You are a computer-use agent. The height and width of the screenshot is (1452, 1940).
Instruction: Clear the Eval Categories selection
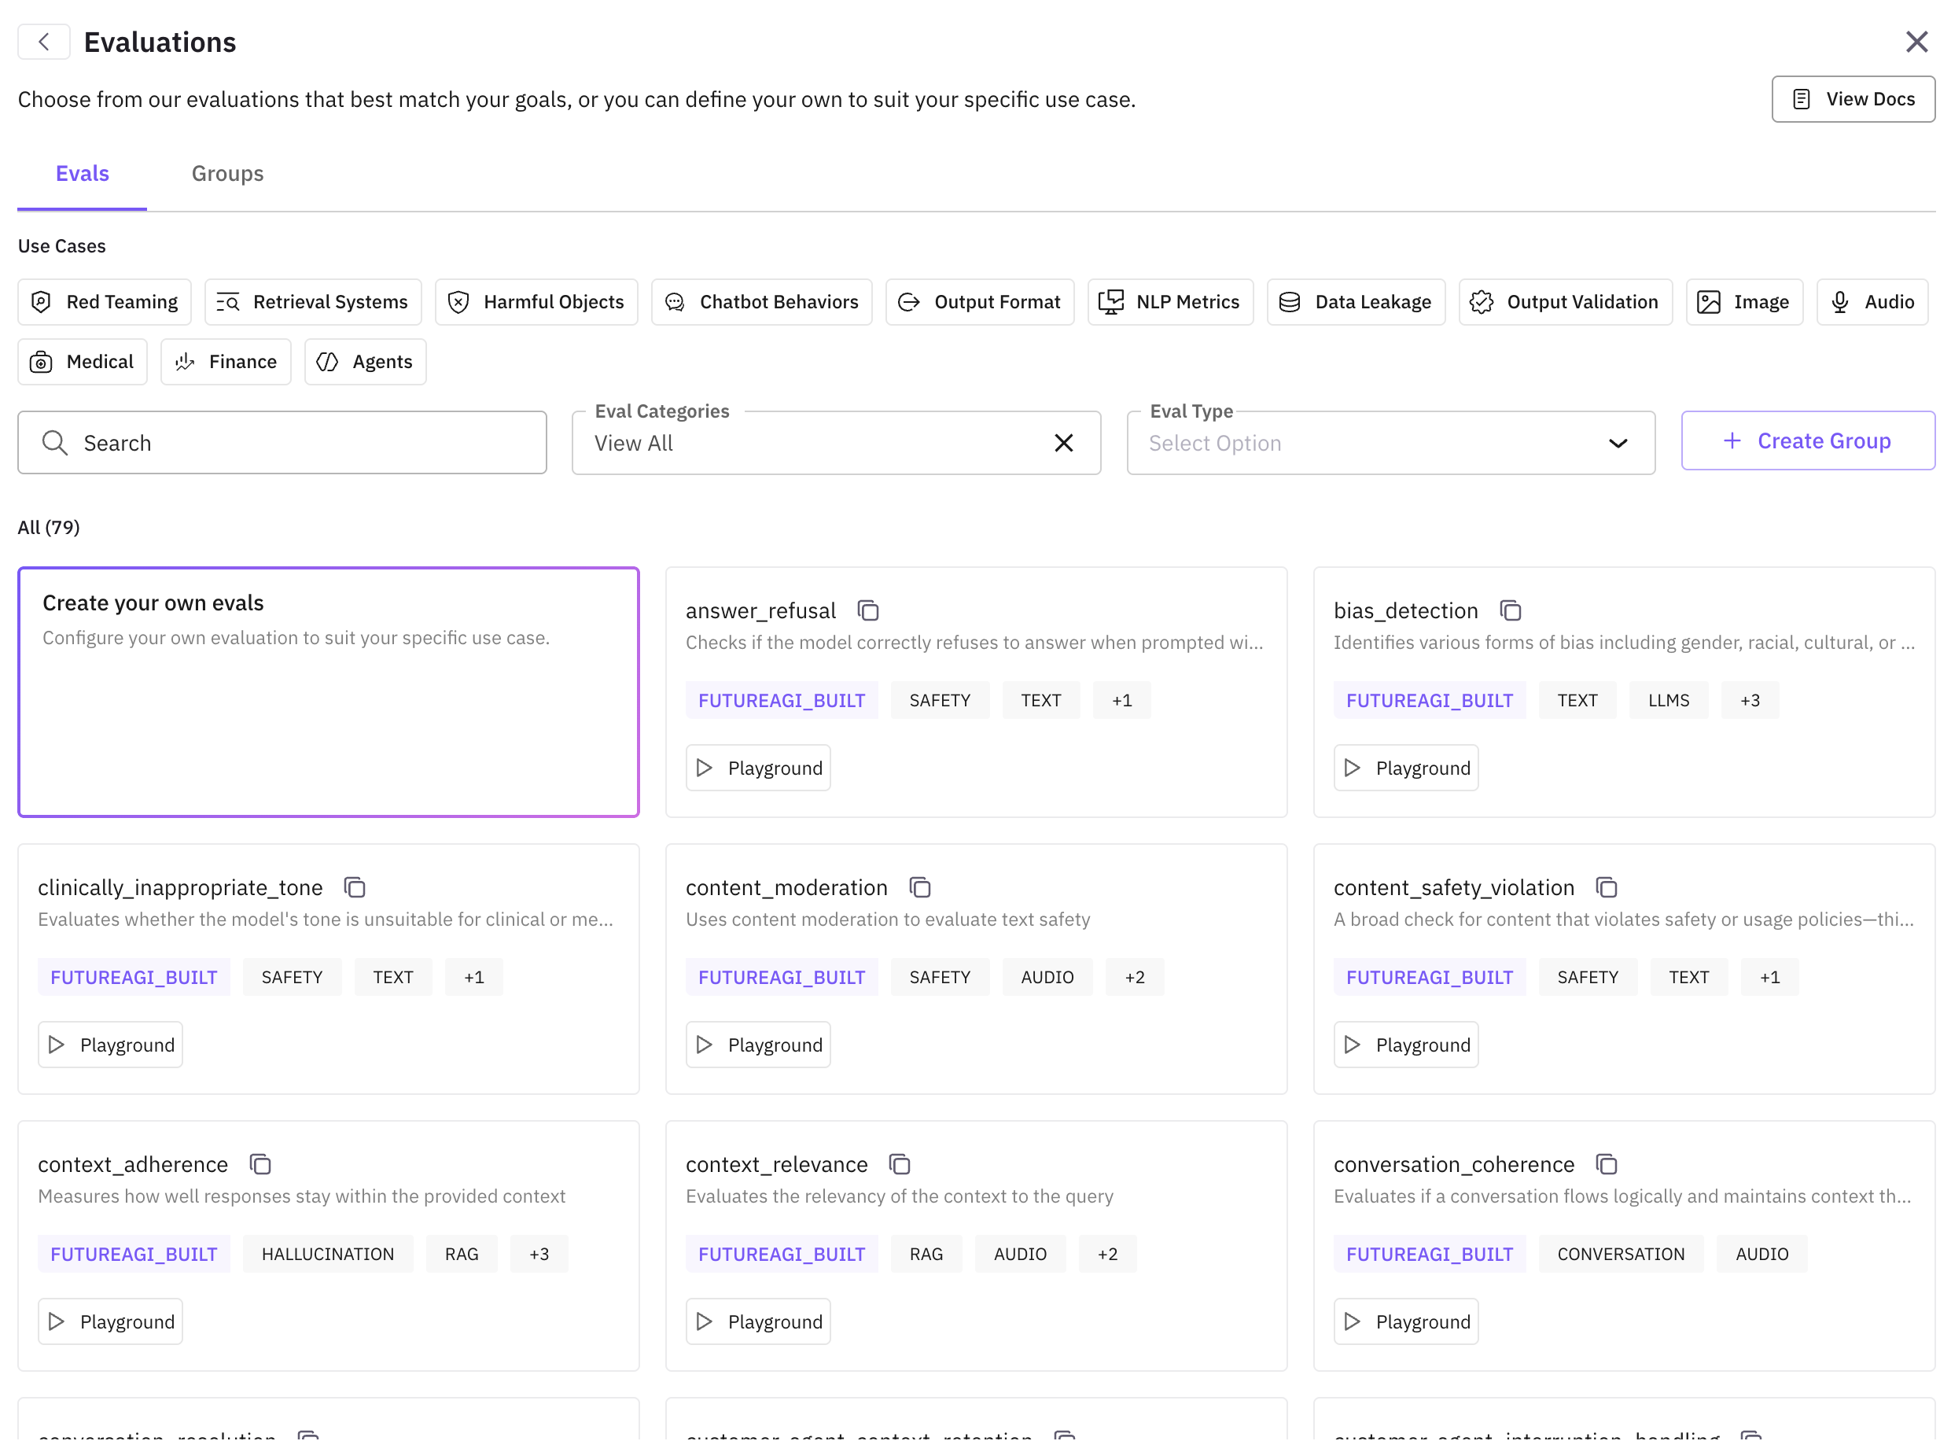pyautogui.click(x=1063, y=443)
